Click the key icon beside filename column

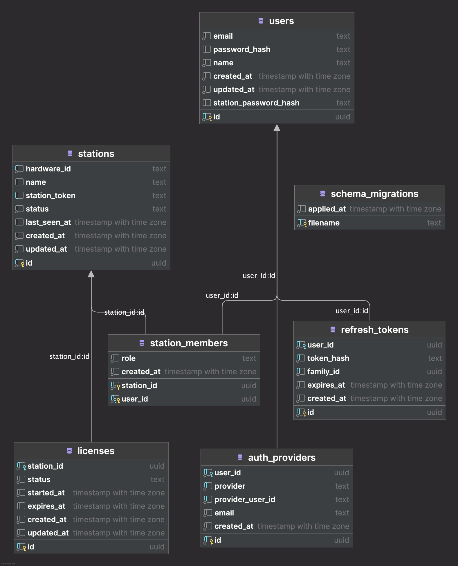pos(302,223)
